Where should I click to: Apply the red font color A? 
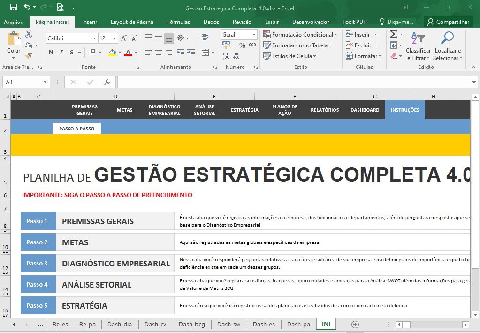128,53
